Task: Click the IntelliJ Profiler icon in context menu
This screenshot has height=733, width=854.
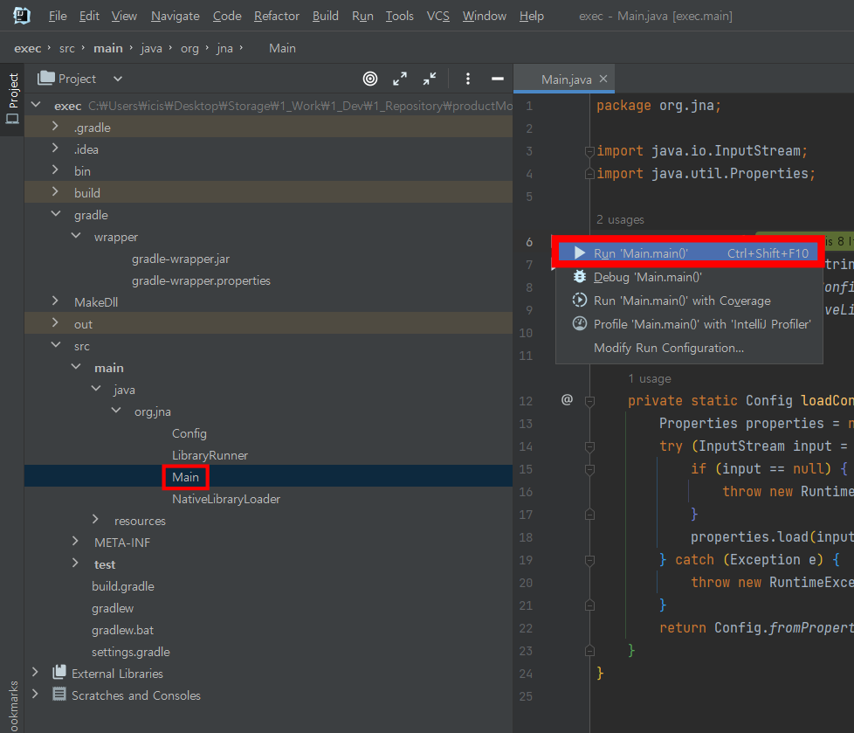Action: pyautogui.click(x=580, y=324)
